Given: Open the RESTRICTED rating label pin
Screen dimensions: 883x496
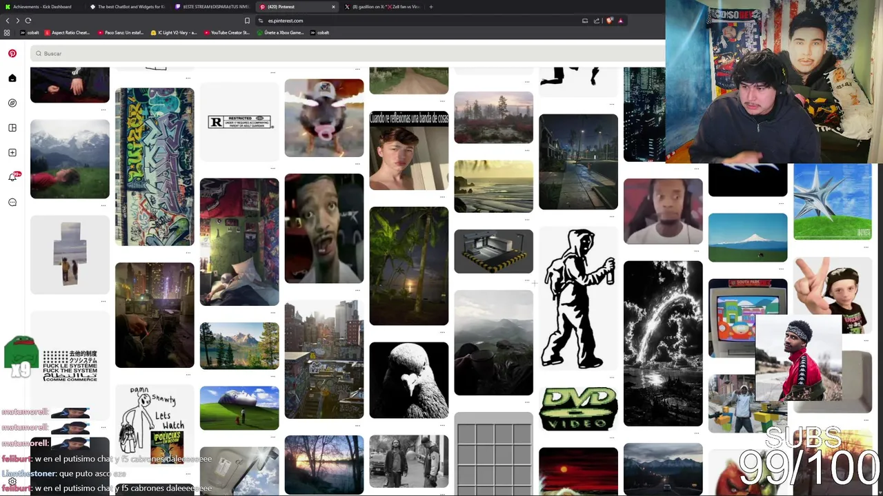Looking at the screenshot, I should [x=239, y=122].
